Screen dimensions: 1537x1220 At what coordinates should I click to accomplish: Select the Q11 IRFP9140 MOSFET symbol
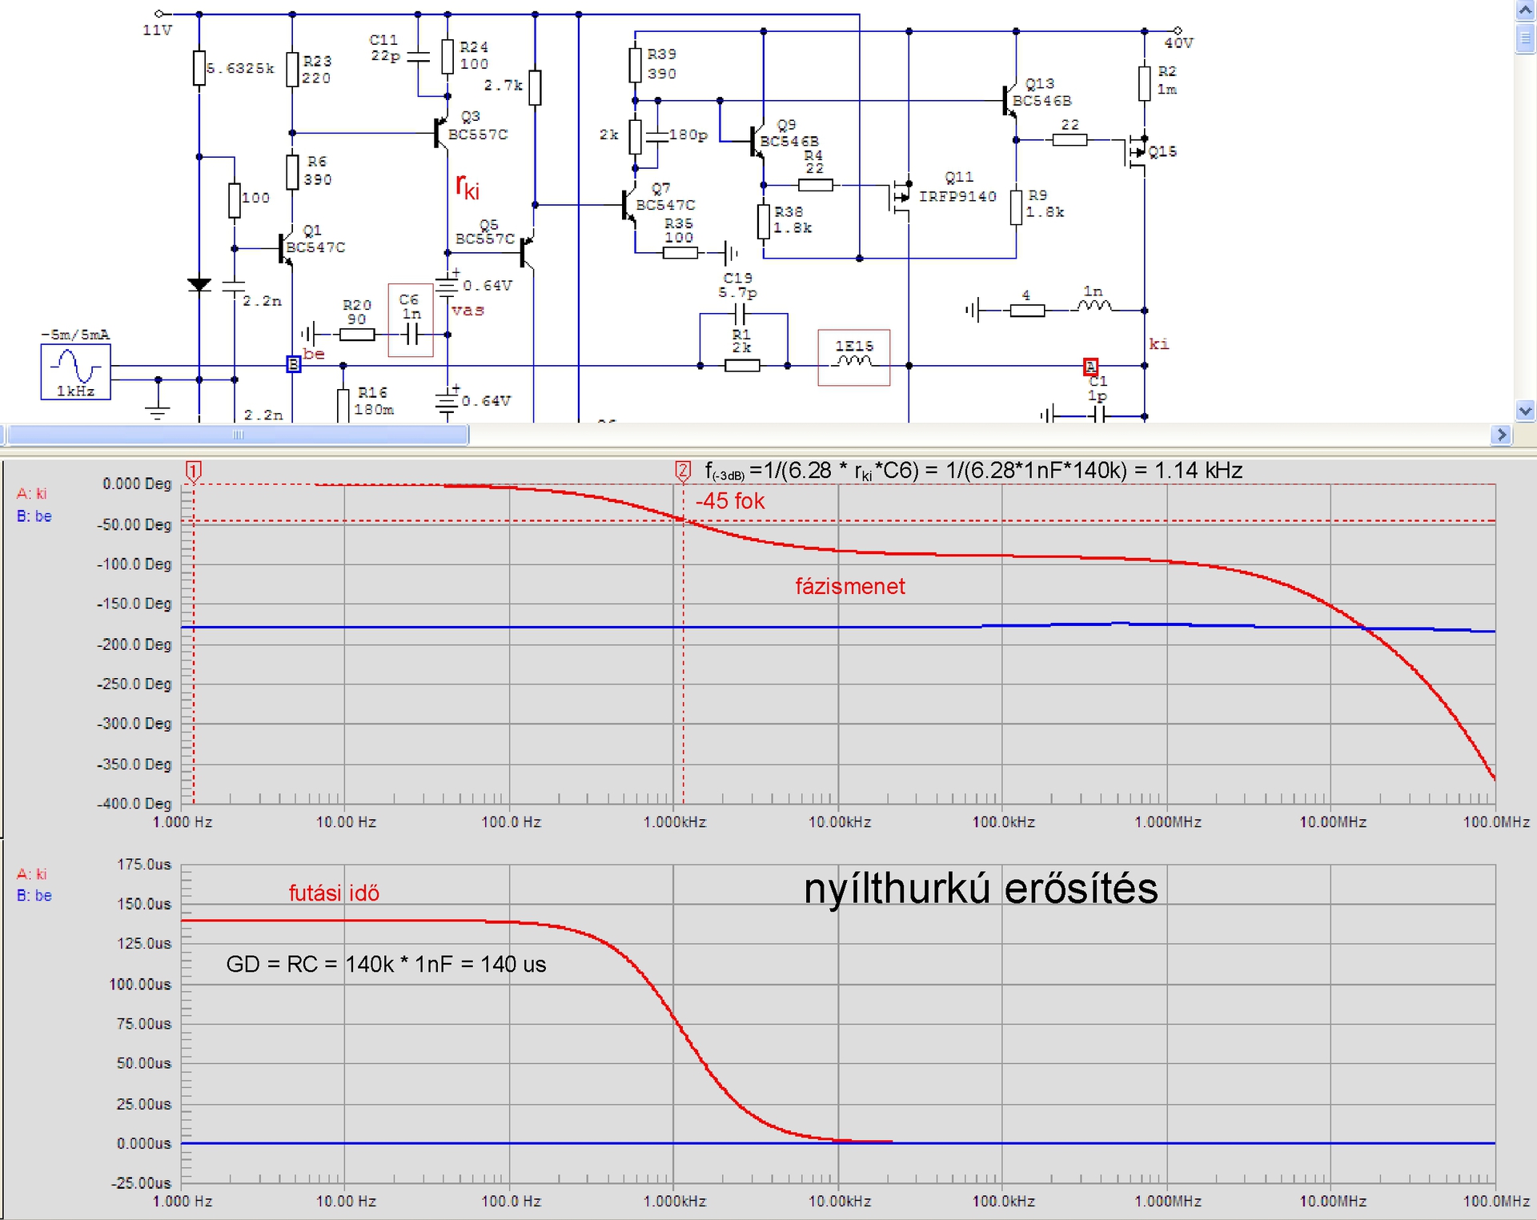[901, 197]
